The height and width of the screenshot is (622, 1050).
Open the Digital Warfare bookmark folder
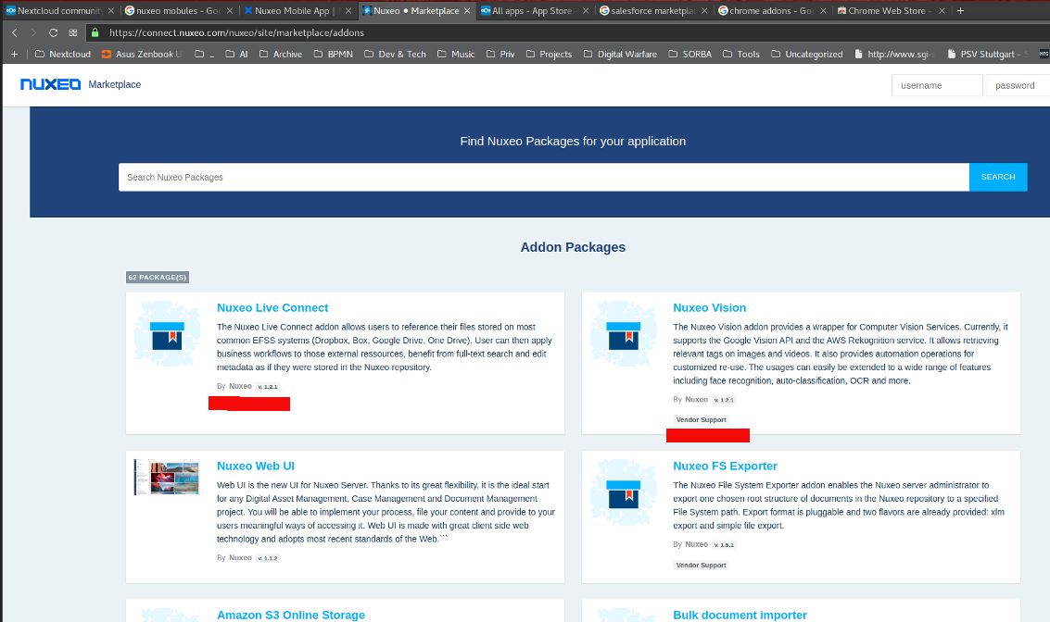pyautogui.click(x=620, y=55)
